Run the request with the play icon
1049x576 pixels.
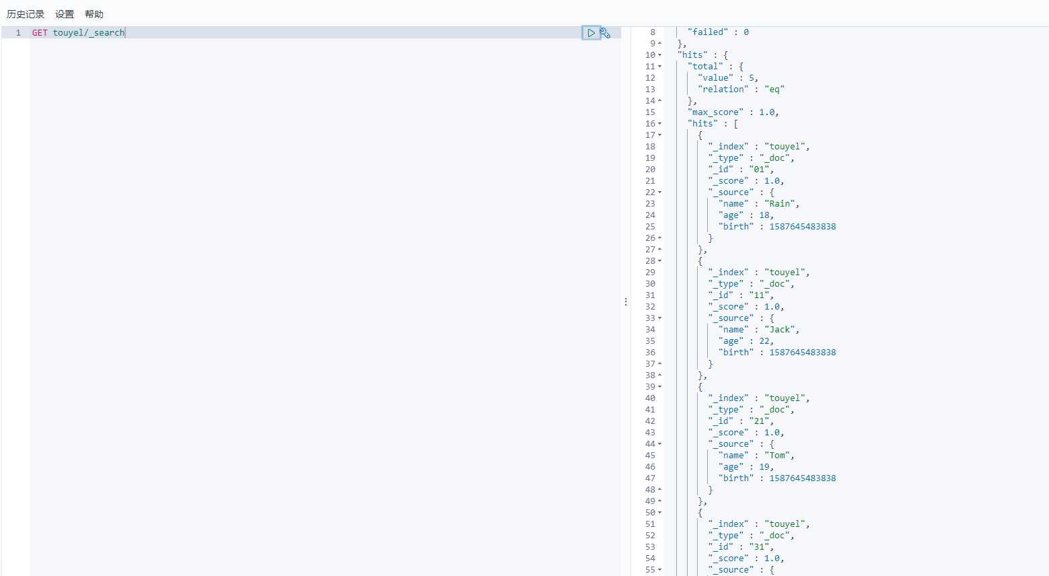[591, 33]
